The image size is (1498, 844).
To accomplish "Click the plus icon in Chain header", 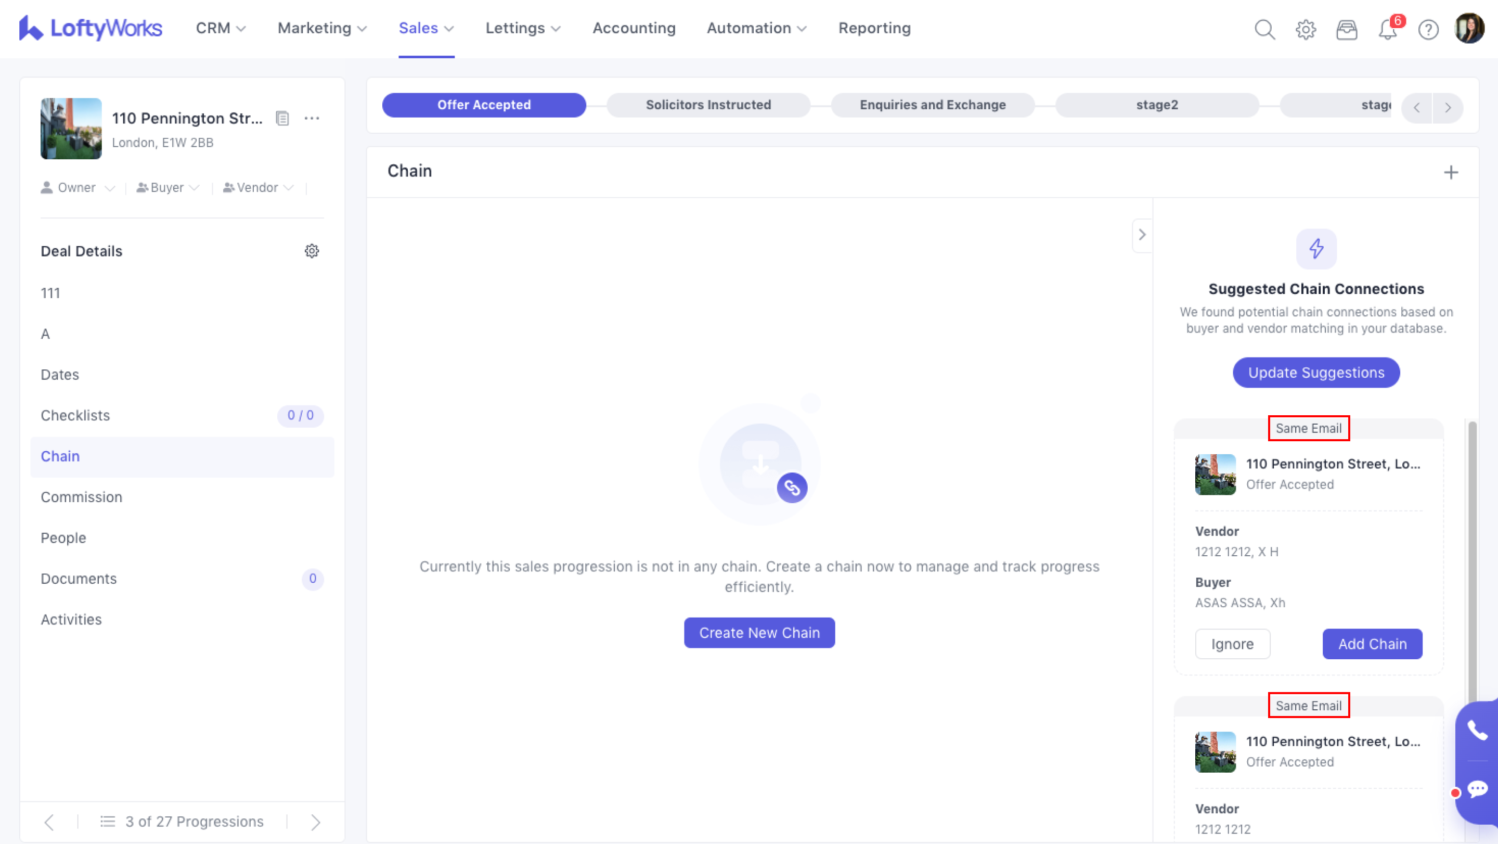I will pos(1451,172).
